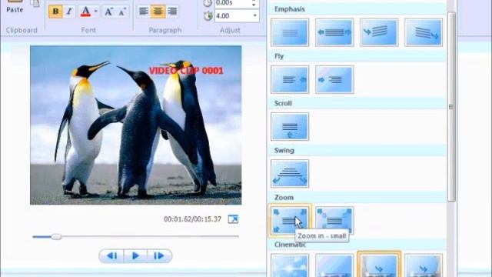Image resolution: width=492 pixels, height=277 pixels.
Task: Choose Fly in from left effect
Action: pyautogui.click(x=334, y=79)
